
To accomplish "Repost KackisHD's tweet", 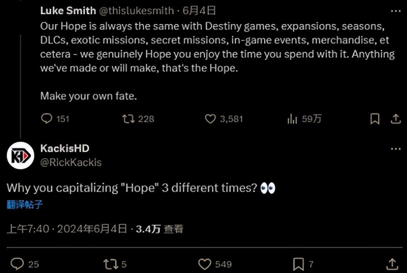I will [110, 264].
